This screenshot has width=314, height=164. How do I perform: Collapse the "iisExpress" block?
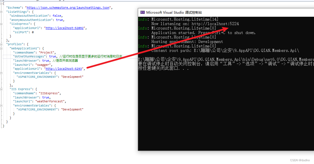tap(1, 24)
